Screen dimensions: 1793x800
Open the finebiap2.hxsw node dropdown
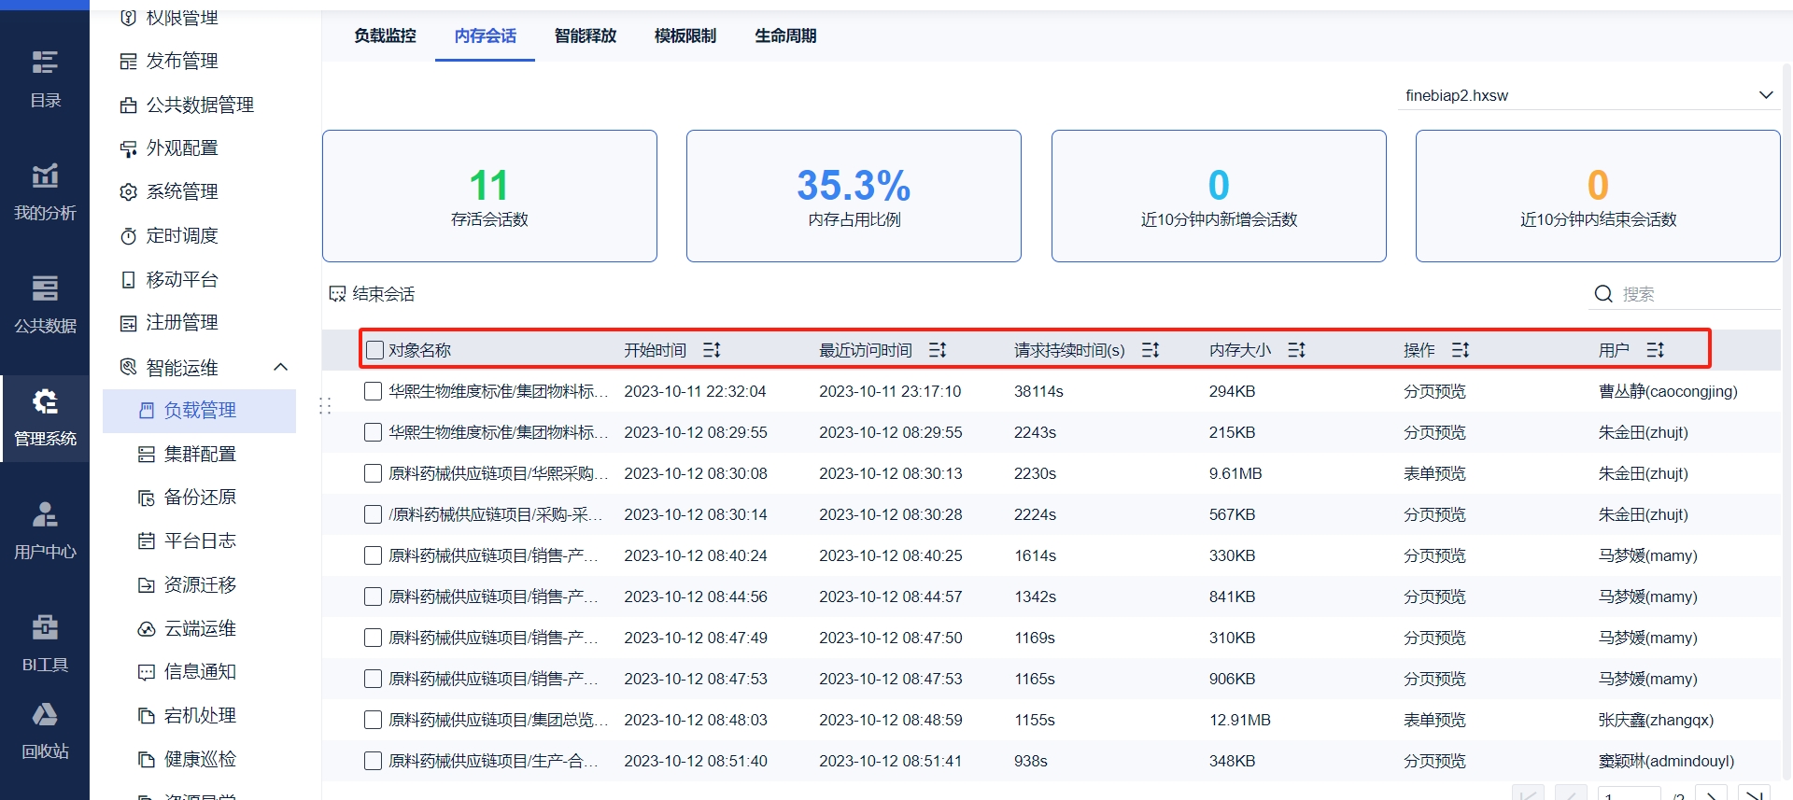[1588, 95]
